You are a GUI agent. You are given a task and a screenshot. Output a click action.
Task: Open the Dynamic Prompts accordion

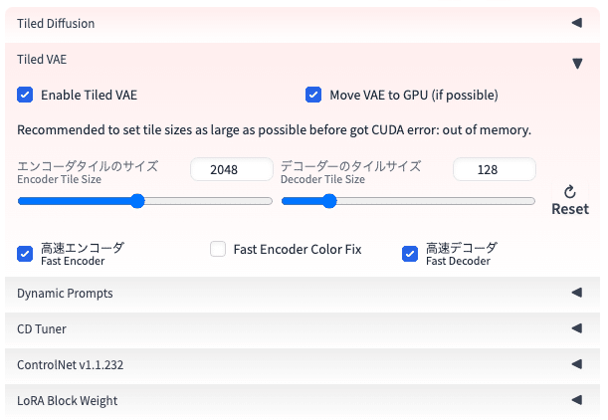pos(303,294)
